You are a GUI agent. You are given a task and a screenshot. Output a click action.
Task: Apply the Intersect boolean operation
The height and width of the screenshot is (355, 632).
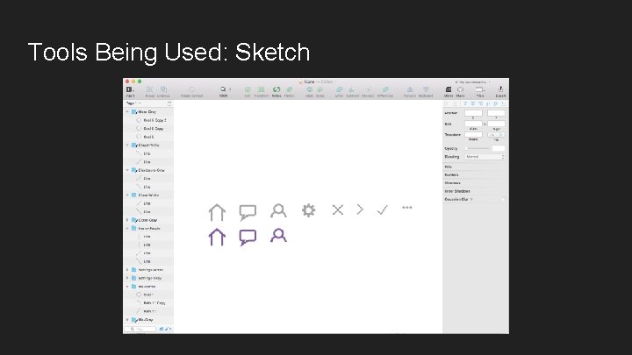coord(368,89)
